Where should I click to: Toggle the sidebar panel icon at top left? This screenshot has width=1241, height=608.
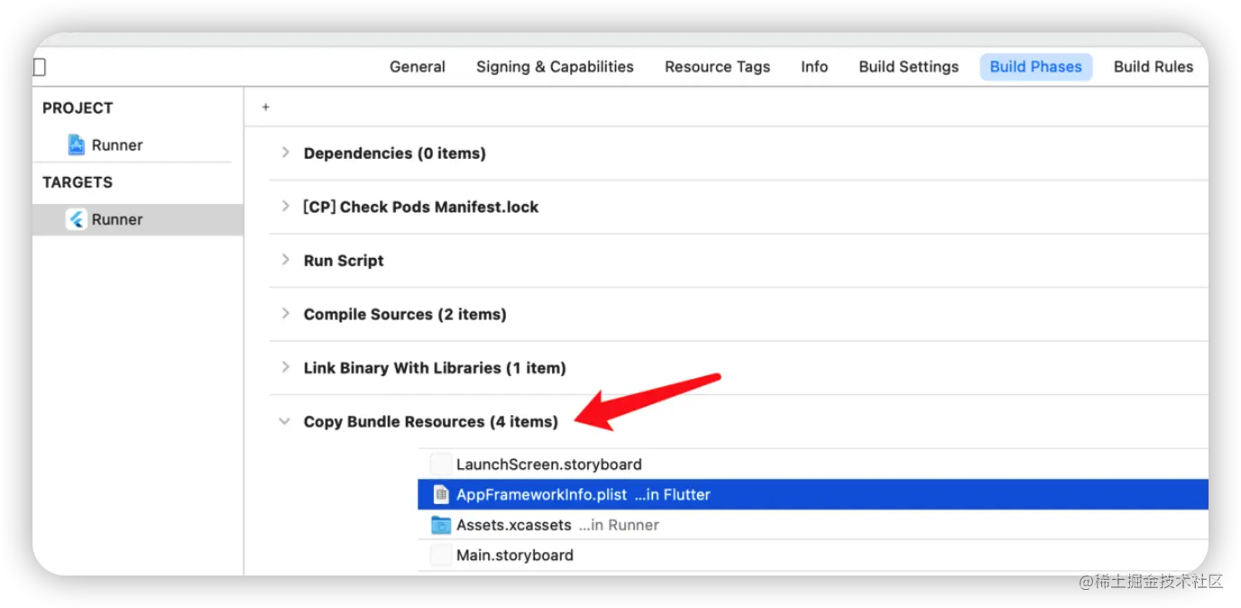pyautogui.click(x=39, y=68)
